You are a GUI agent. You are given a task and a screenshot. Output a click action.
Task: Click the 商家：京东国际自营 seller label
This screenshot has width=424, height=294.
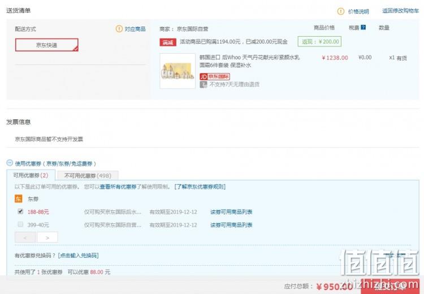click(x=184, y=29)
